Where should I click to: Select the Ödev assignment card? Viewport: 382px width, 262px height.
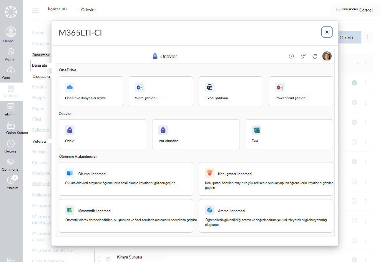pyautogui.click(x=102, y=134)
